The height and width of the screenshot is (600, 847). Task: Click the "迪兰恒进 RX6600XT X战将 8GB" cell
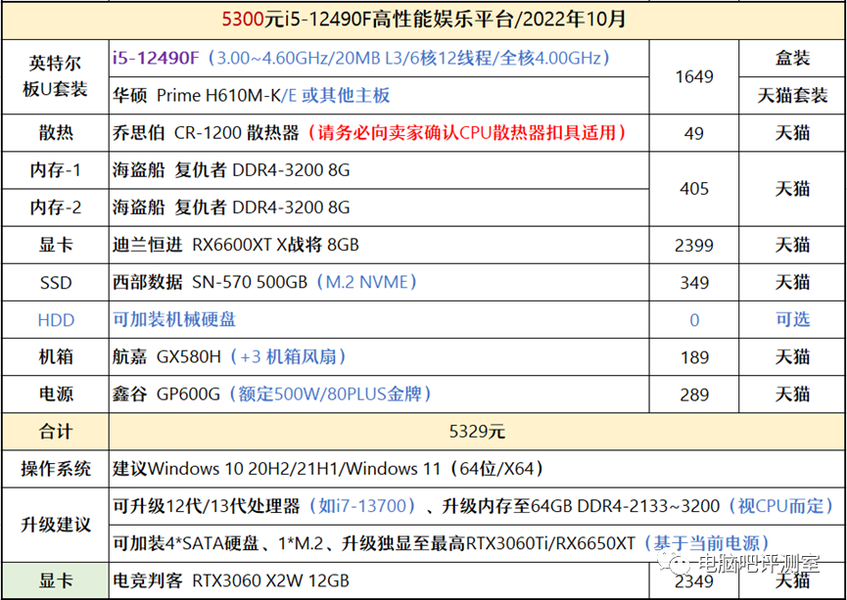[379, 245]
